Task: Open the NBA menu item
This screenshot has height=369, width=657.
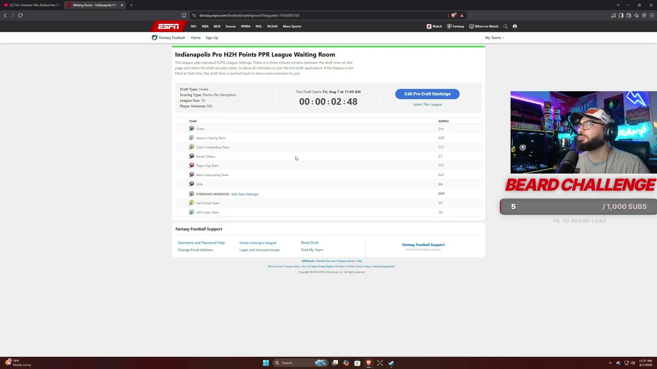Action: [205, 26]
